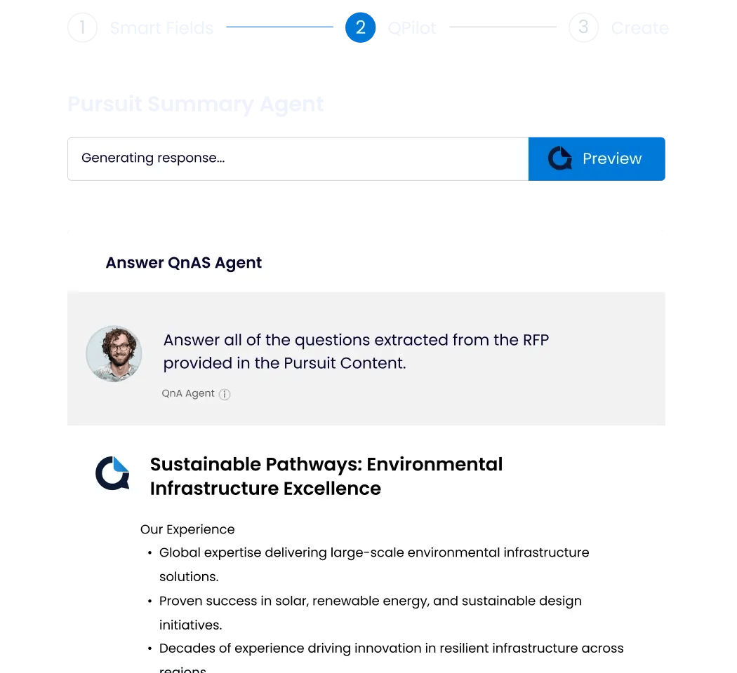Click the logo icon inside the Preview button

coord(560,158)
